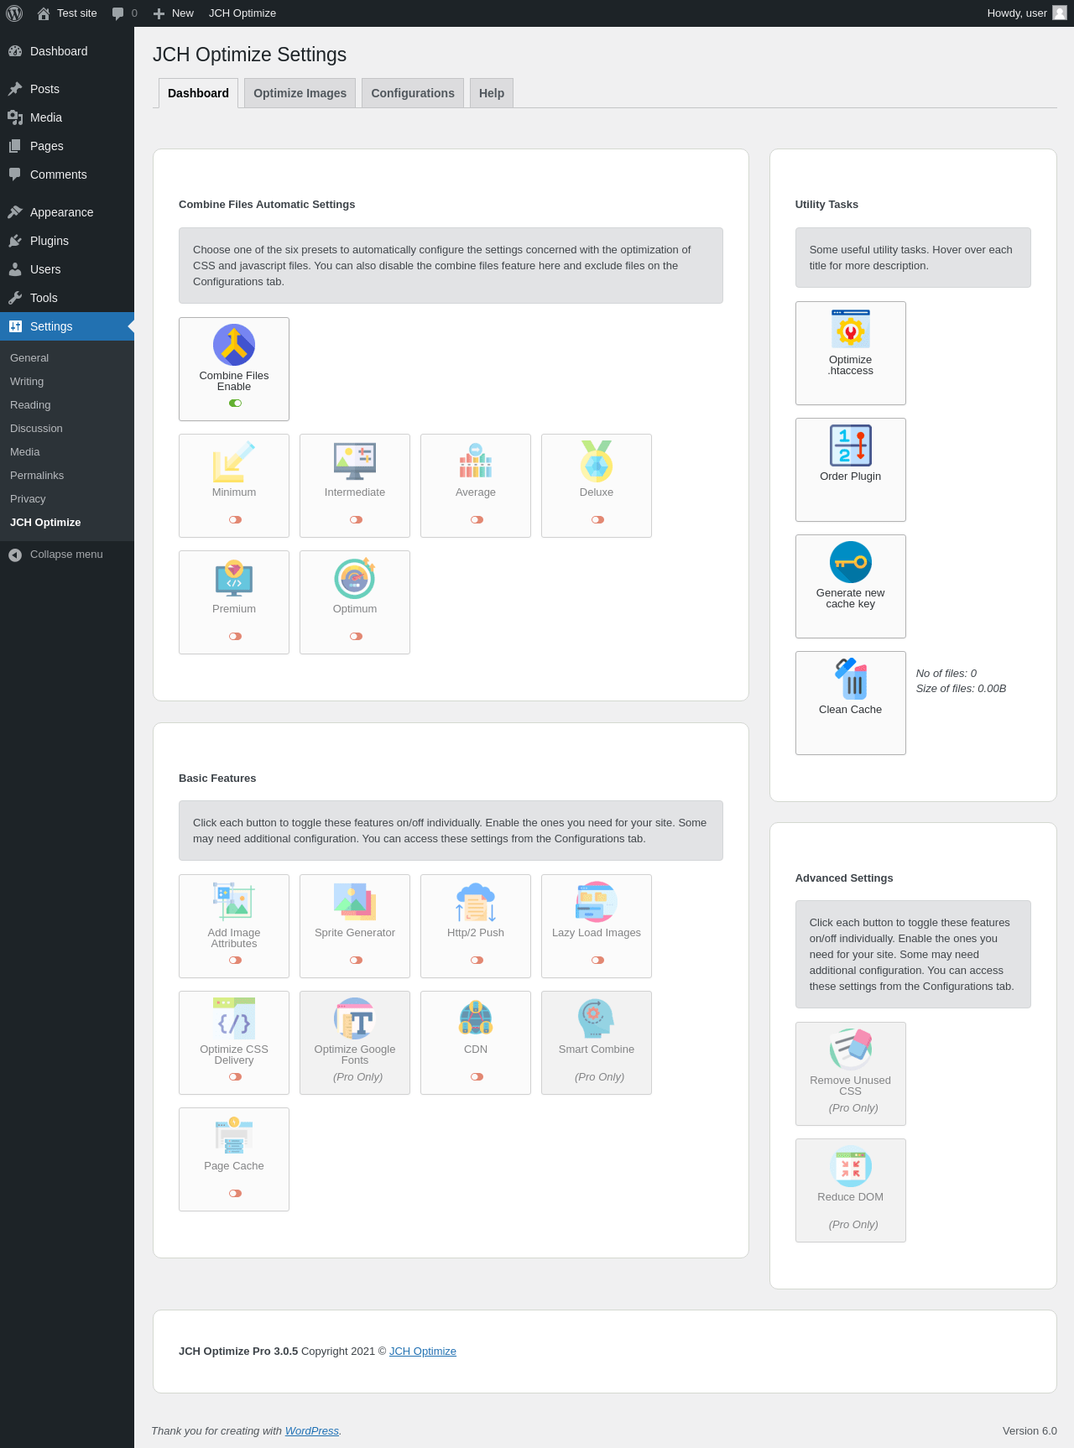This screenshot has width=1074, height=1448.
Task: Enable the Sprite Generator switch
Action: pyautogui.click(x=356, y=961)
